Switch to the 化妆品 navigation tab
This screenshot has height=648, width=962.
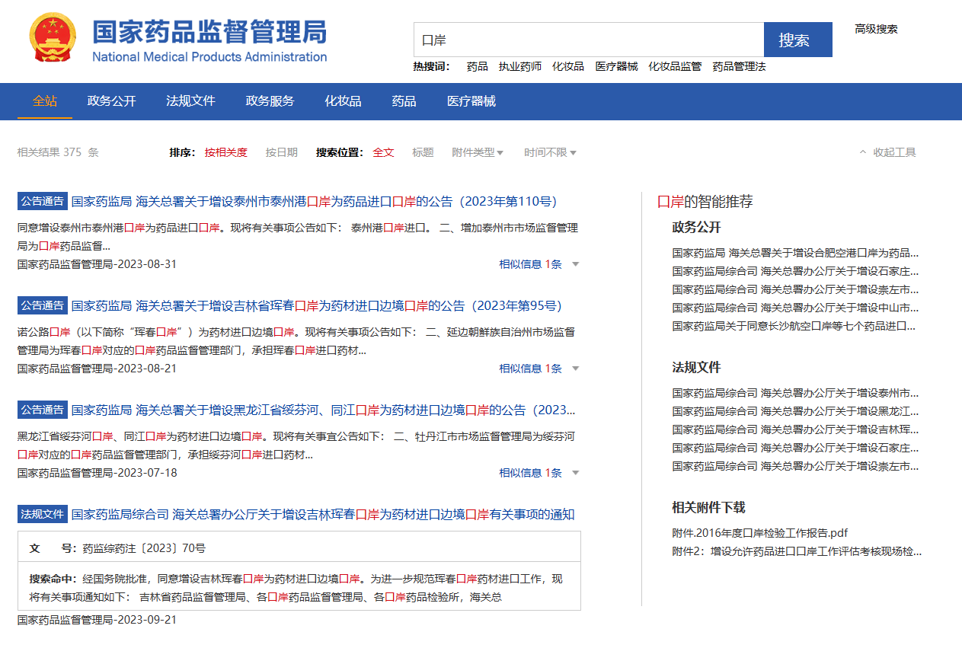(343, 101)
